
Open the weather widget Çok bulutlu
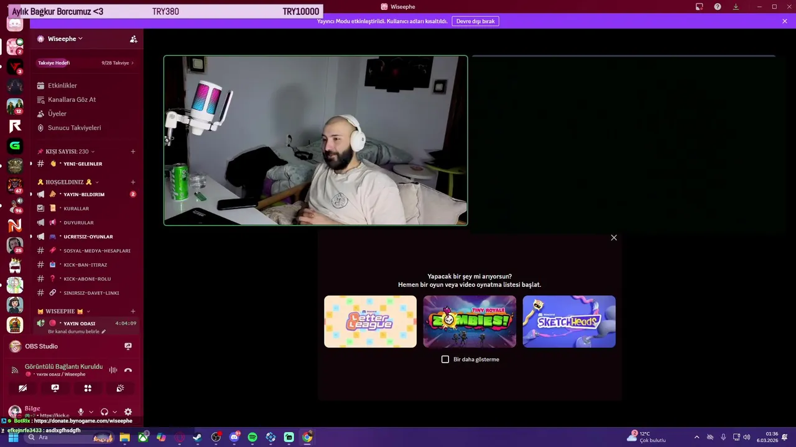(647, 437)
